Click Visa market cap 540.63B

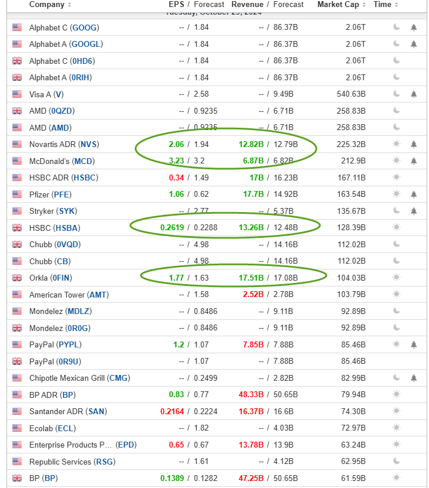[x=351, y=94]
